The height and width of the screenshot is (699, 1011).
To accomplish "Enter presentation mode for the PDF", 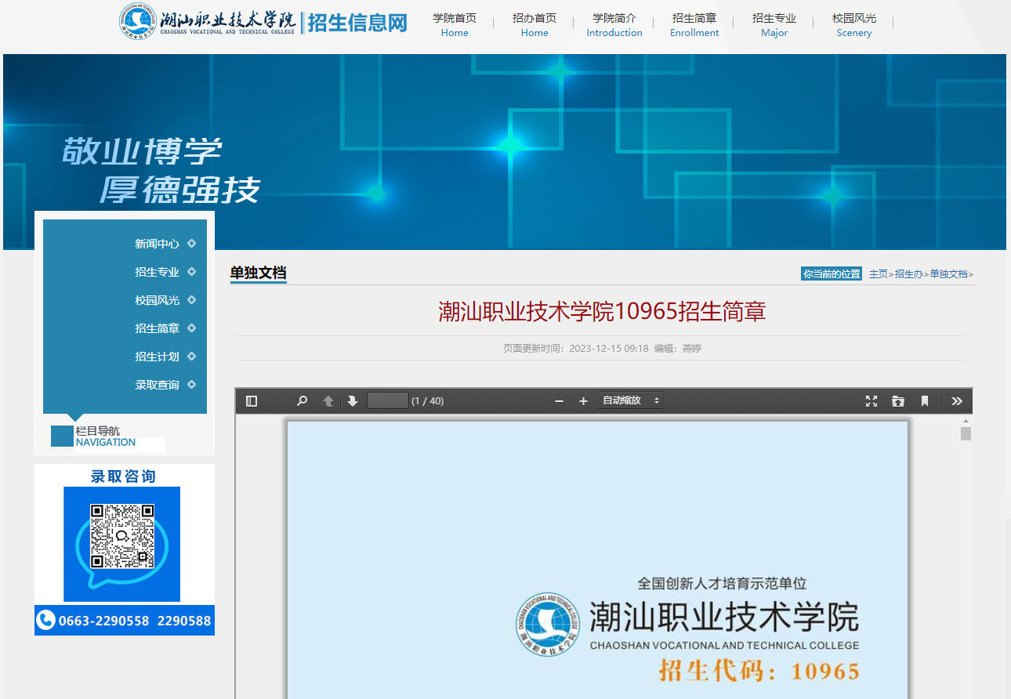I will (871, 400).
